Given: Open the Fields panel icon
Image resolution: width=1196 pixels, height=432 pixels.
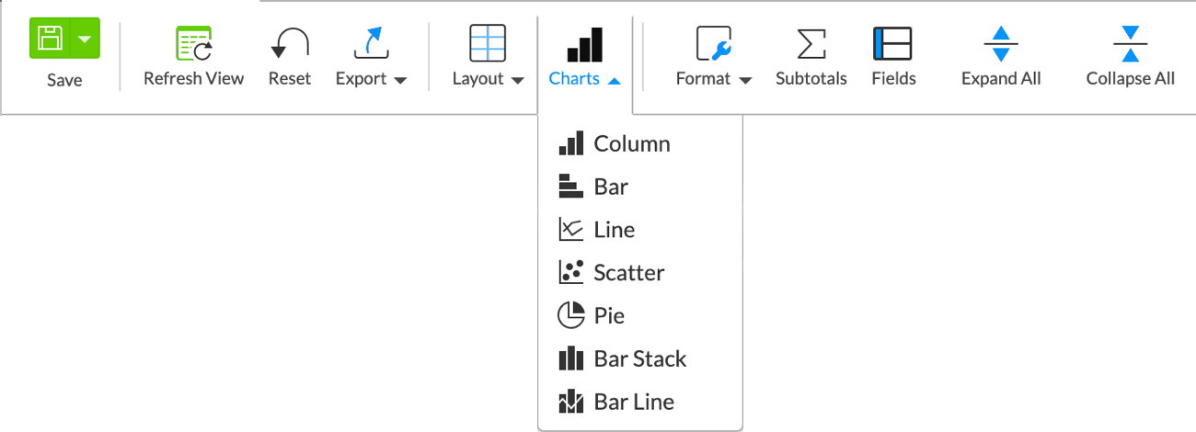Looking at the screenshot, I should click(x=892, y=43).
